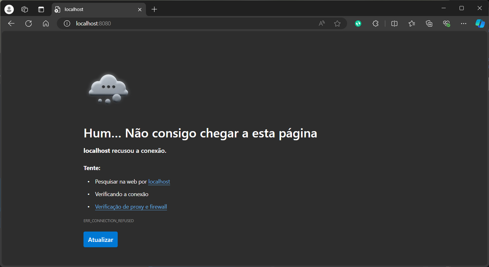Go back to previous page
Screen dimensions: 489x267
11,24
